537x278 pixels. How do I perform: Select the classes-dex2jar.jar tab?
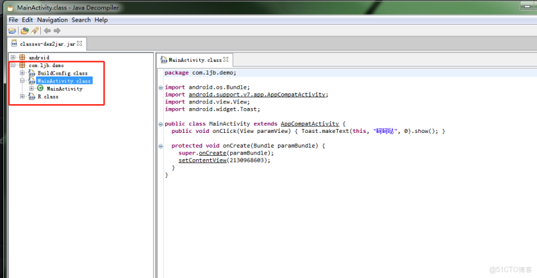(x=47, y=44)
